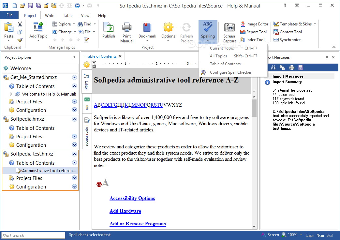Click the Bookmark icon in Project group
340x240 pixels.
(147, 27)
